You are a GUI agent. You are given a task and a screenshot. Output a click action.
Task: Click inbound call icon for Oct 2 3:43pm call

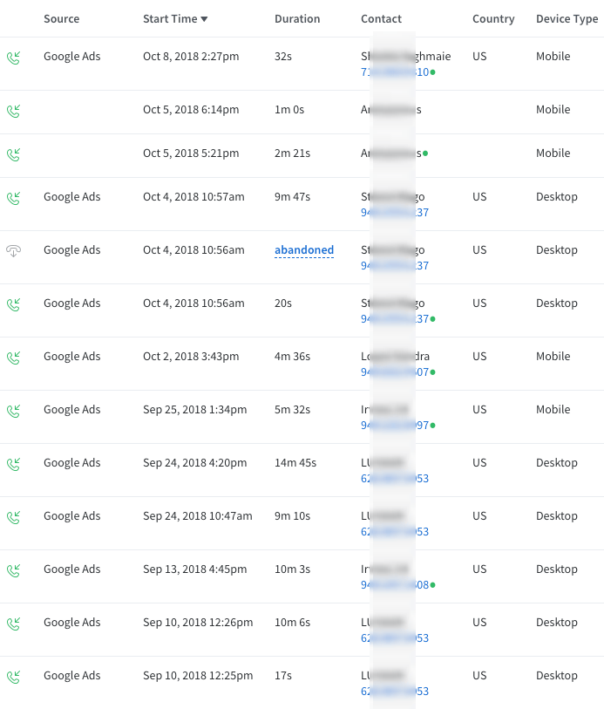pyautogui.click(x=14, y=358)
